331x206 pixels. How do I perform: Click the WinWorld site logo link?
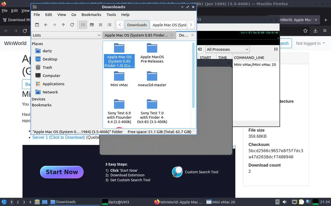[15, 43]
